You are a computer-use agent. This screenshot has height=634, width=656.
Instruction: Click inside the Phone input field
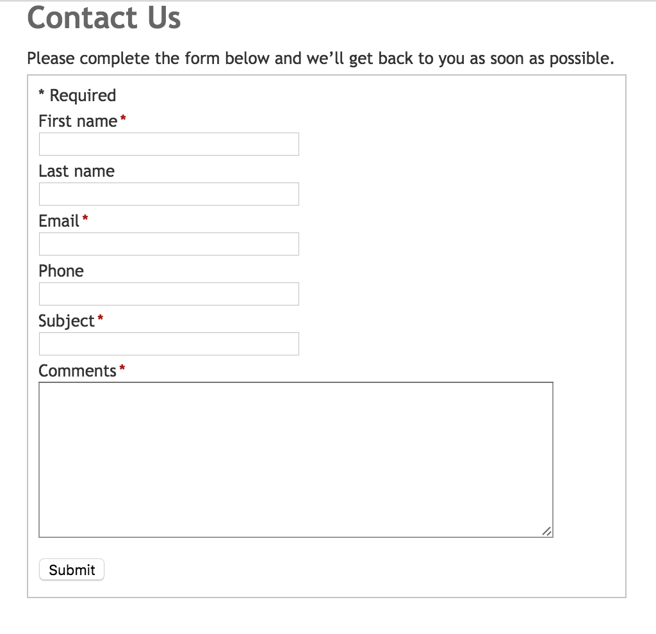point(168,293)
